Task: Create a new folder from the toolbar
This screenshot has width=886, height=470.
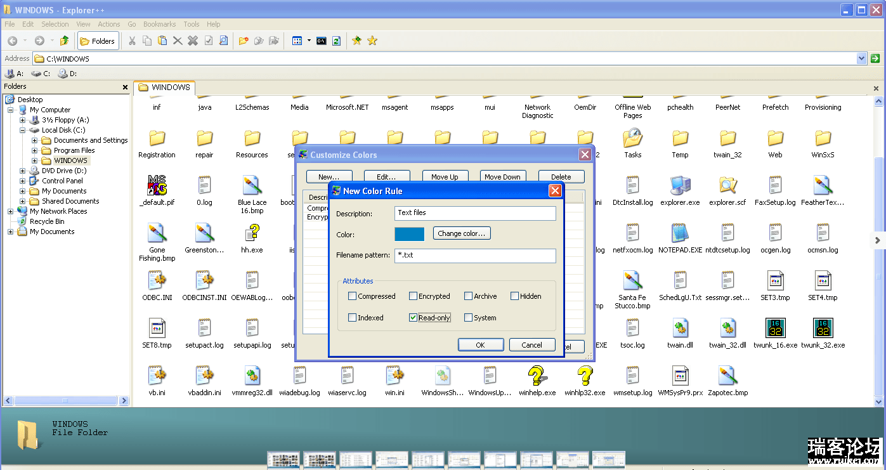Action: 244,41
